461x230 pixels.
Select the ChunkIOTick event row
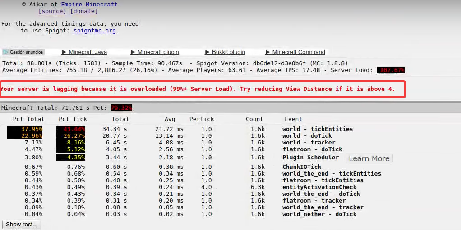tap(302, 167)
